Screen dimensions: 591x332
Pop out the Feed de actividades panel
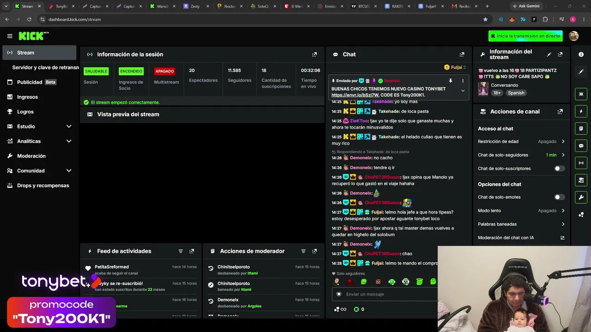[x=192, y=251]
